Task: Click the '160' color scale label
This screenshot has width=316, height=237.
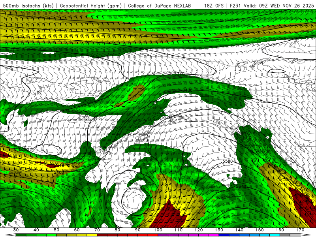Action: click(280, 230)
